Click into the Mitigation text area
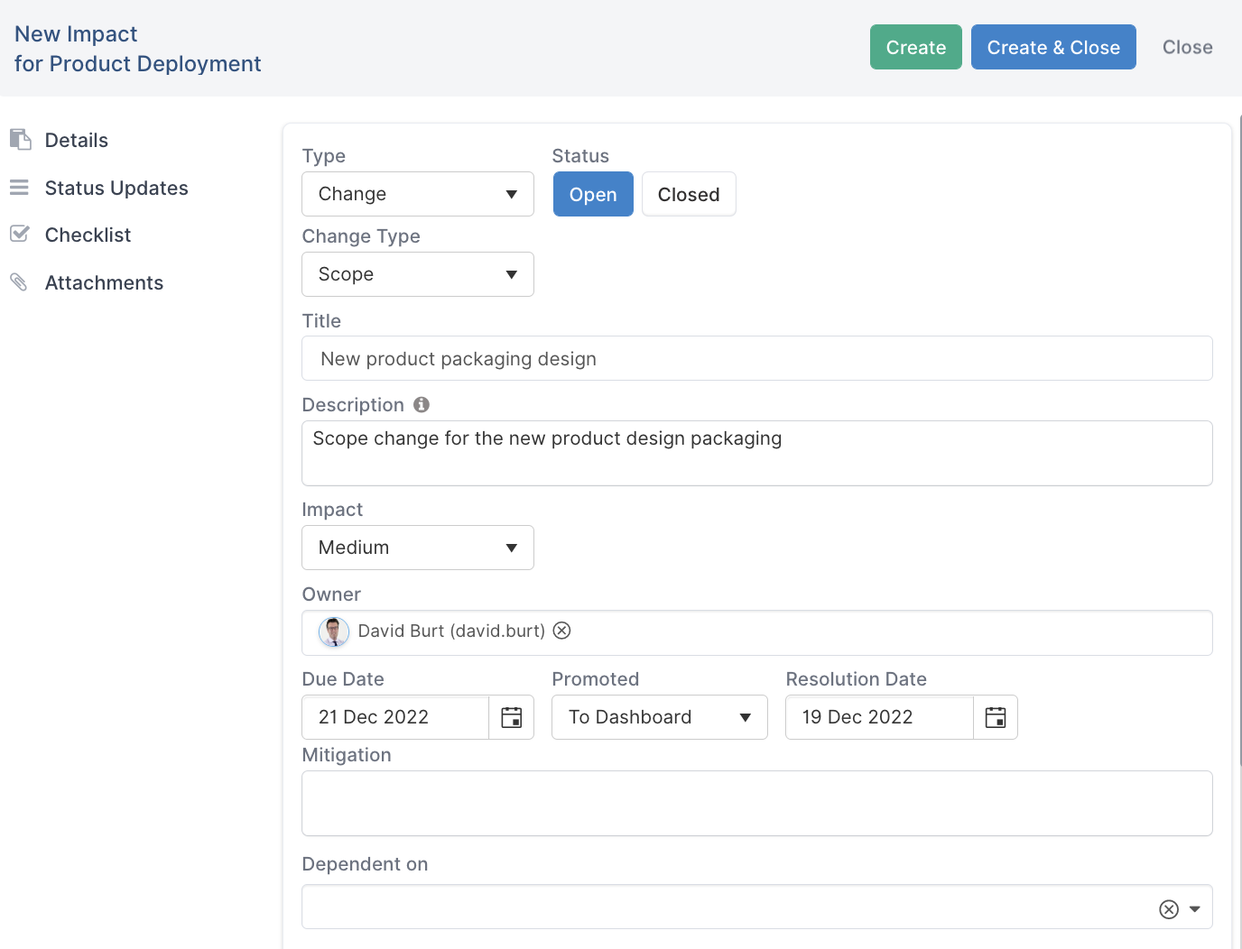This screenshot has height=949, width=1242. [756, 803]
